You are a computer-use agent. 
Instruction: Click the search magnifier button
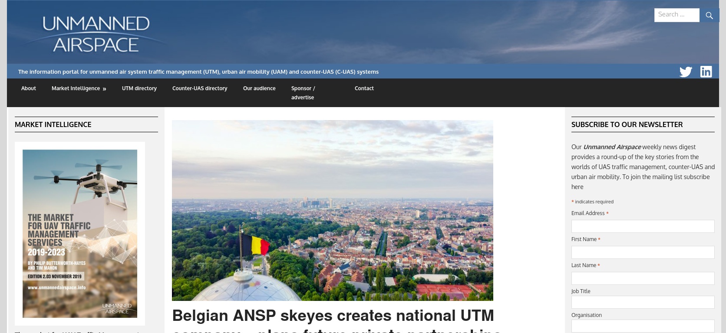click(709, 16)
